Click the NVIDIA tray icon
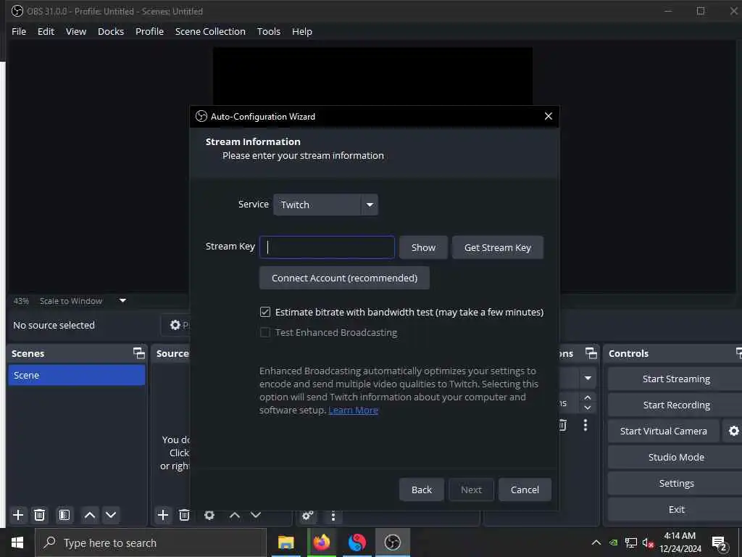Viewport: 742px width, 557px height. click(x=614, y=542)
